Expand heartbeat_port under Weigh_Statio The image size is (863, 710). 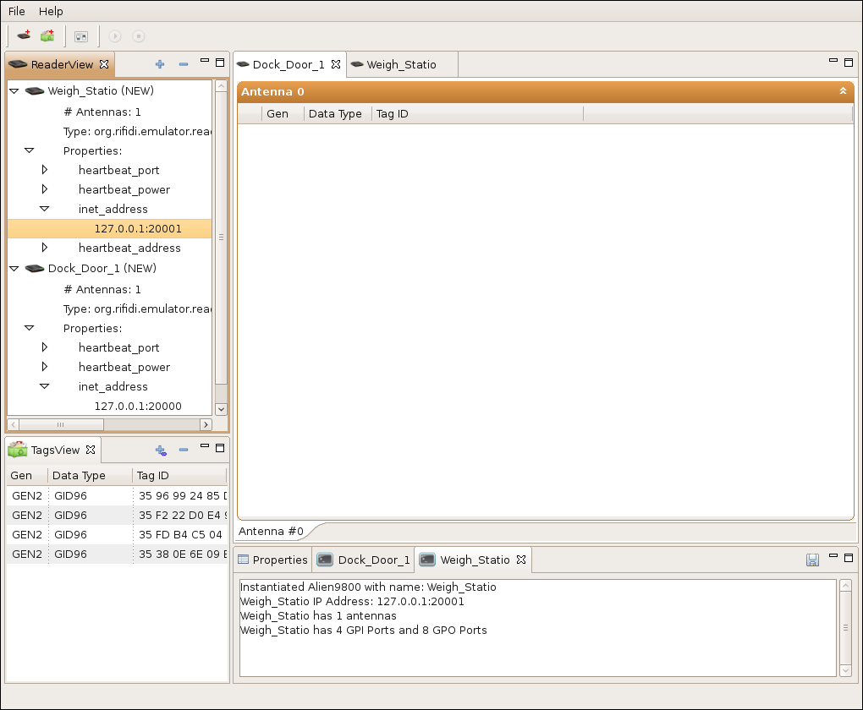(45, 170)
